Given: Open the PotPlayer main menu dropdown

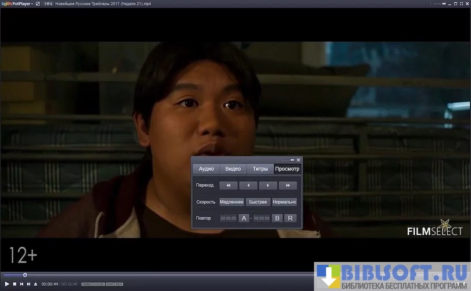Looking at the screenshot, I should (18, 3).
